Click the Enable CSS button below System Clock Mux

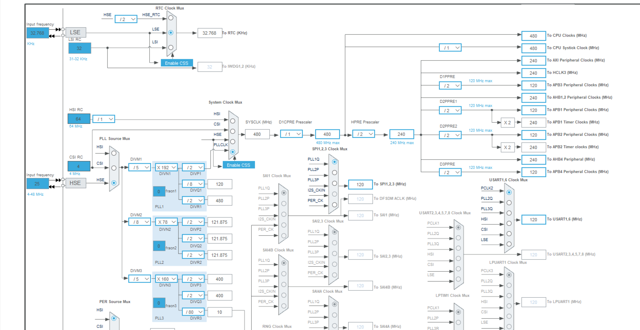coord(238,165)
